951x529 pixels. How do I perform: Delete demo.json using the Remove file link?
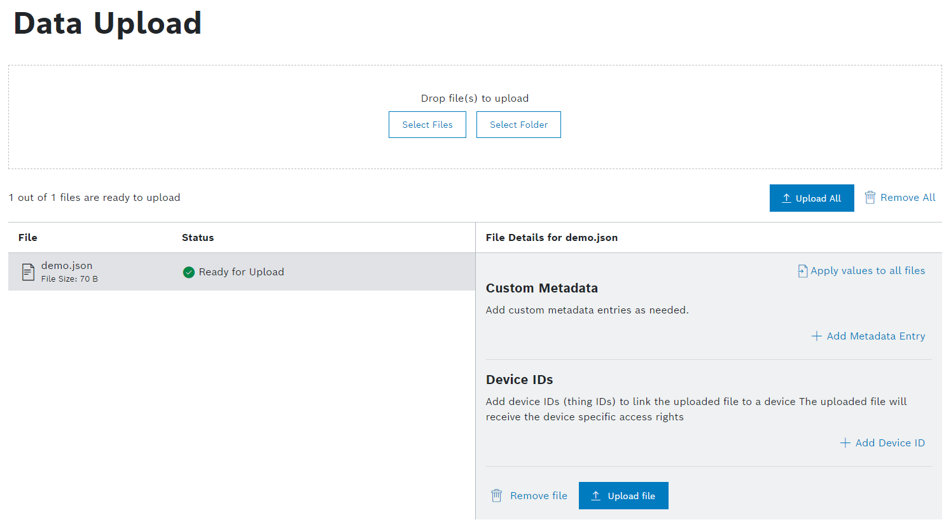tap(538, 496)
